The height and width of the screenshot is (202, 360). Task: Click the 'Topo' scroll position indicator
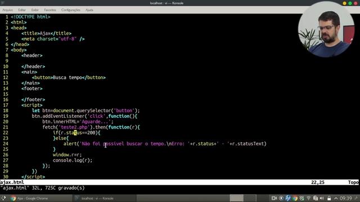[x=353, y=182]
